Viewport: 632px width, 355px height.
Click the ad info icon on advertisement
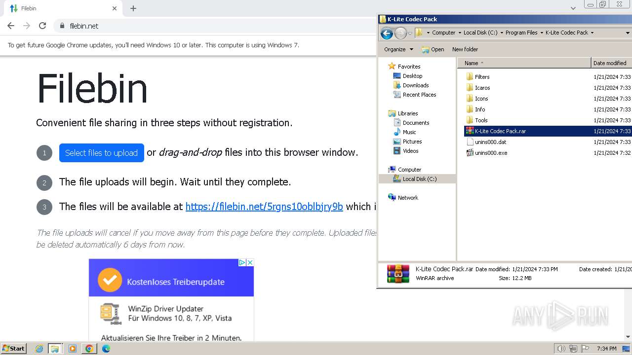pos(242,262)
